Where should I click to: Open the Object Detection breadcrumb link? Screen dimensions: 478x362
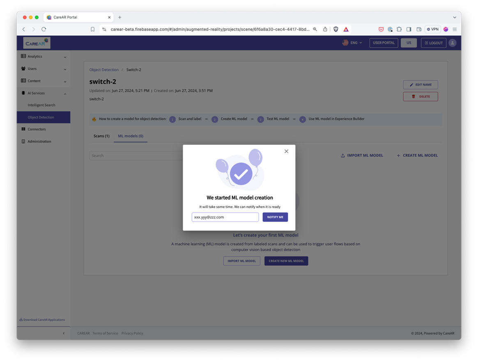(x=104, y=70)
